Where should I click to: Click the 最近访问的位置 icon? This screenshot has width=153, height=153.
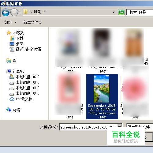click(x=12, y=50)
